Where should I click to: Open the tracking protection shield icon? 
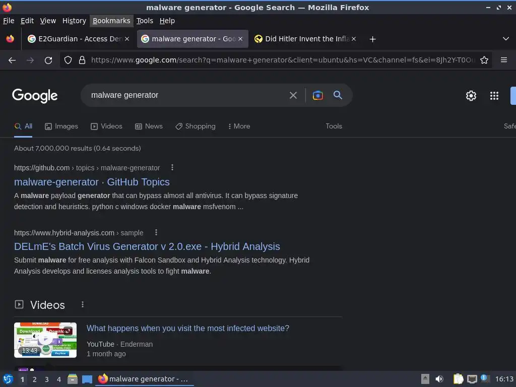point(68,60)
